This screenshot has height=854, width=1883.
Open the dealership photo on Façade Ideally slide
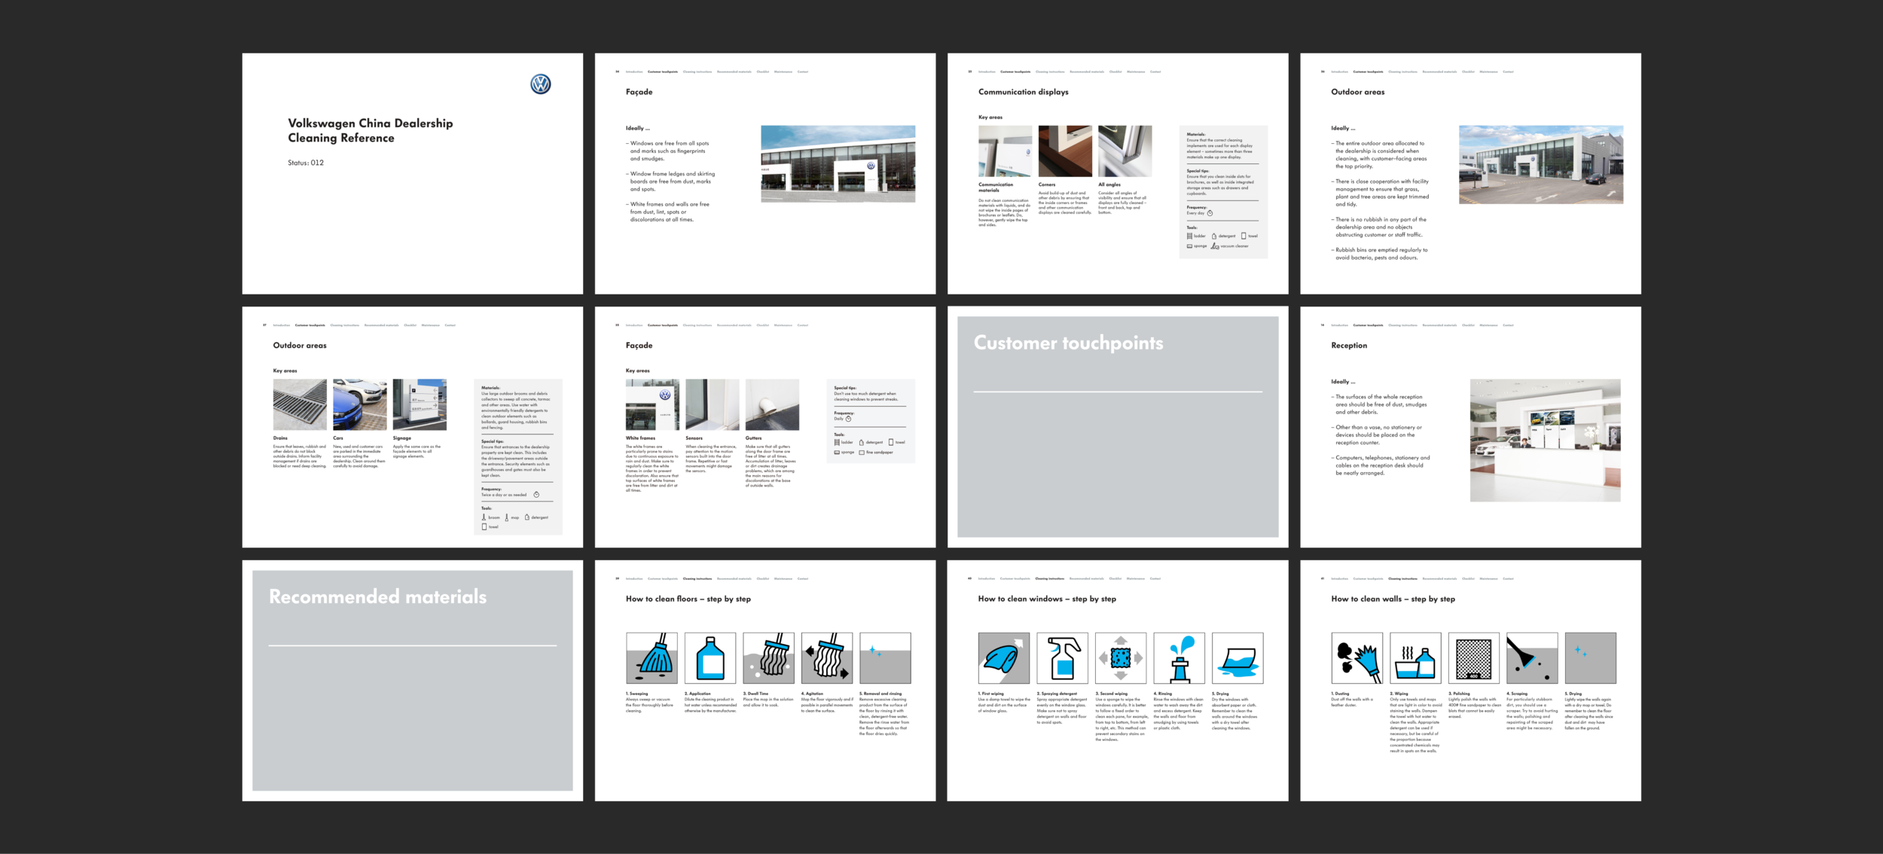click(x=838, y=164)
